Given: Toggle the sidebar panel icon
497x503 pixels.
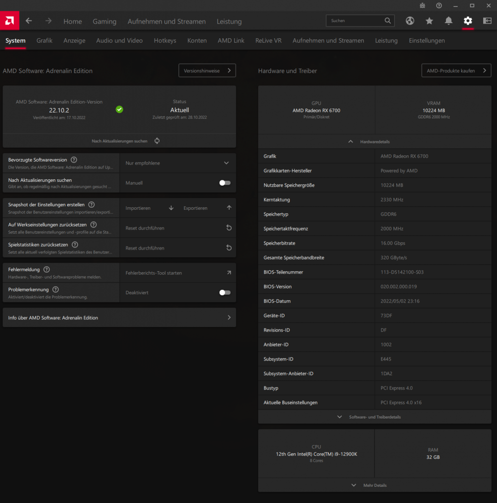Looking at the screenshot, I should point(487,21).
